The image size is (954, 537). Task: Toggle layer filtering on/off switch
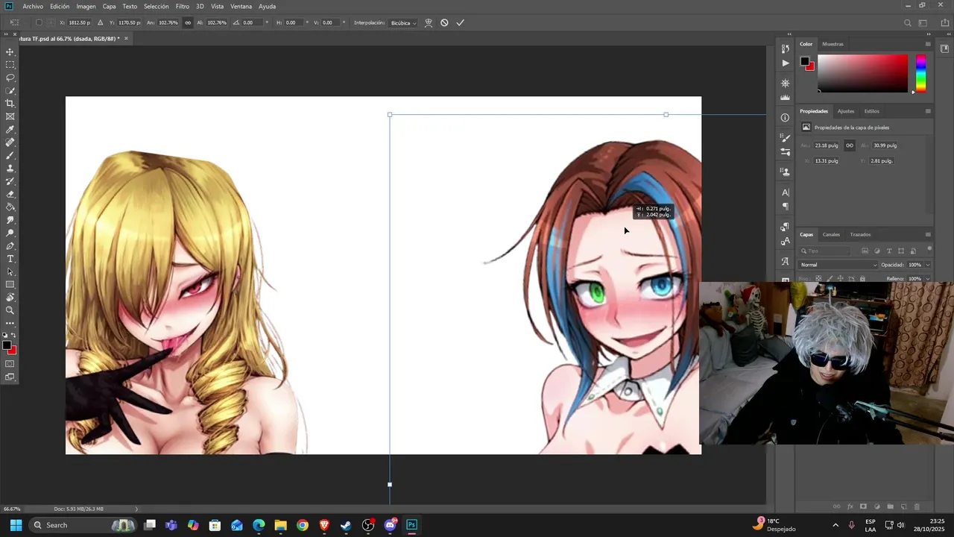click(929, 249)
